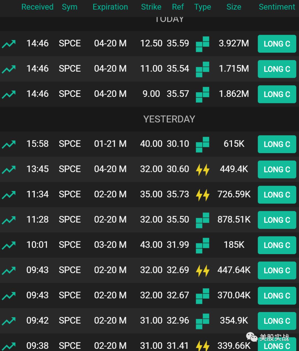
Task: Sort by the Size column header
Action: pos(234,7)
